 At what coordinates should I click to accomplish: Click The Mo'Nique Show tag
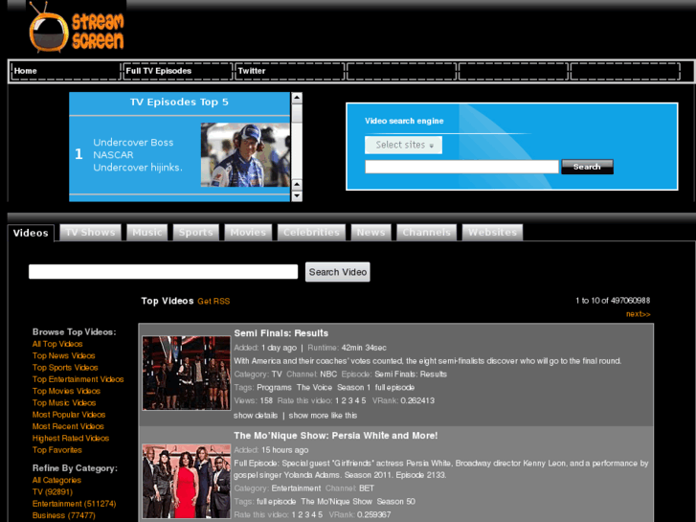(x=336, y=502)
